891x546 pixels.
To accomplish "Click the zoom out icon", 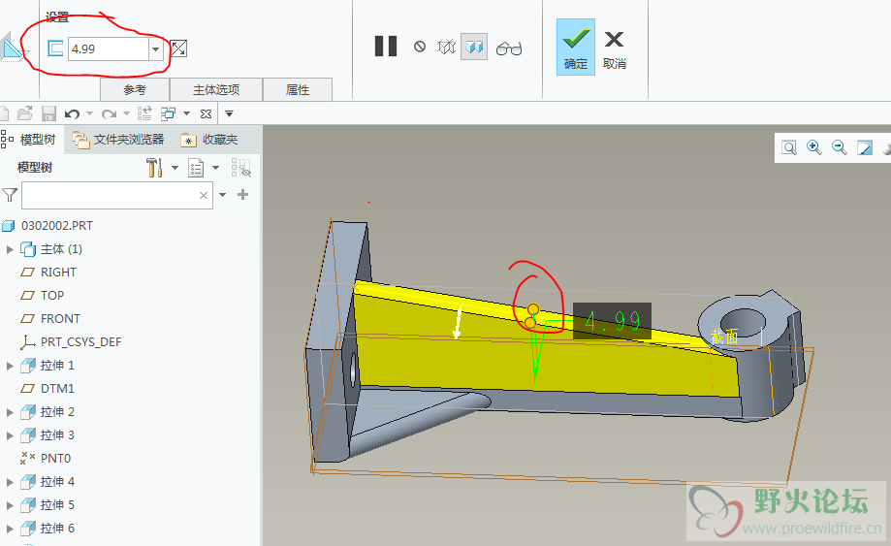I will 840,147.
